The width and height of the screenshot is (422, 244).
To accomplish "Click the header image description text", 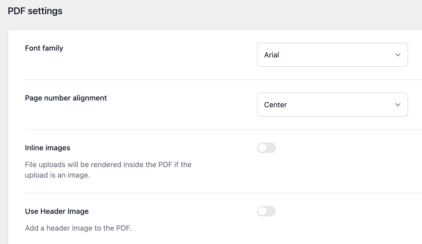I will [79, 228].
